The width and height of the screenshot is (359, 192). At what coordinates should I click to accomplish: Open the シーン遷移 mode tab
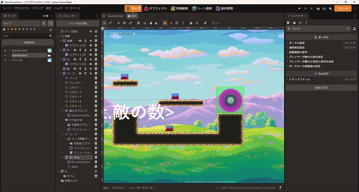point(202,8)
